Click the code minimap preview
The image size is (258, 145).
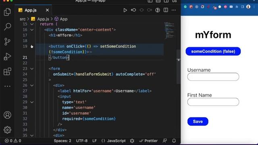(169, 30)
